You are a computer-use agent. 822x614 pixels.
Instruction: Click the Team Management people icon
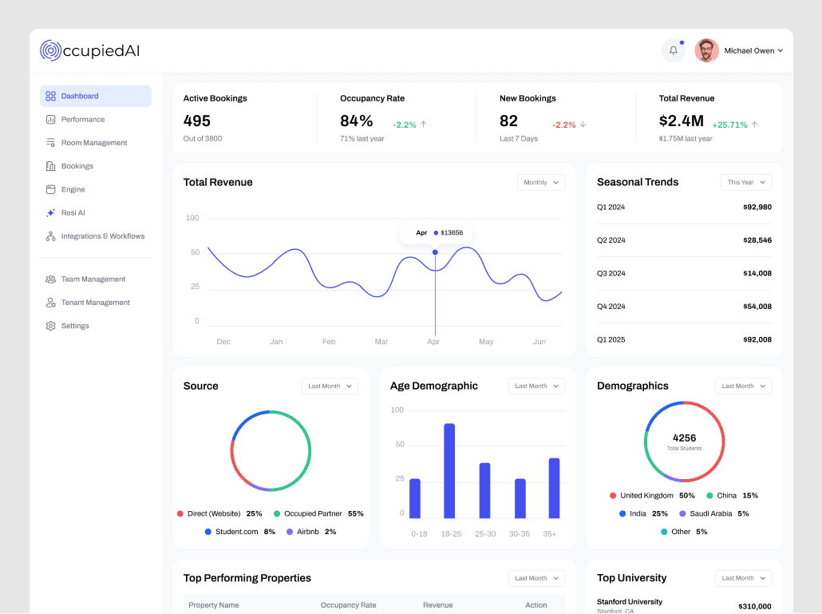click(x=51, y=279)
